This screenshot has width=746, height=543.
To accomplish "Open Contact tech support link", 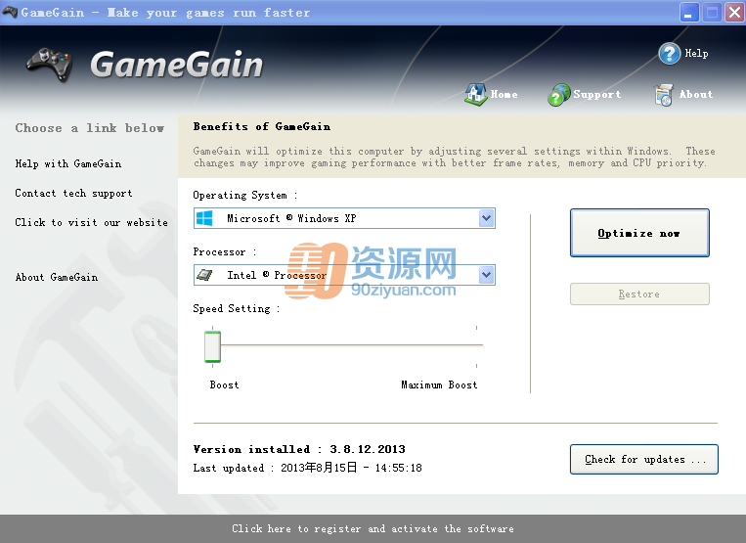I will [73, 193].
